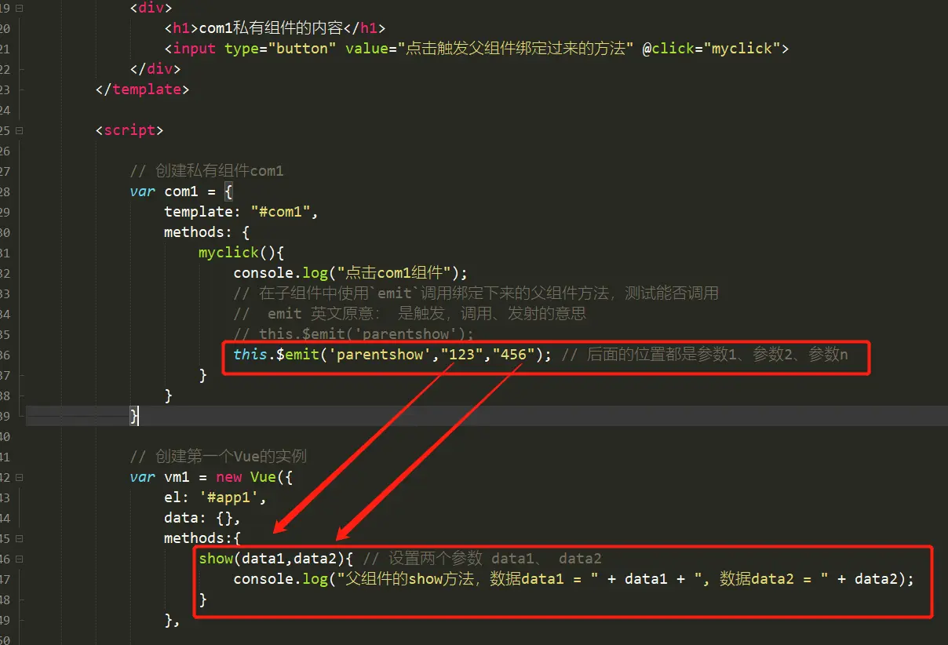Click the comment '设置两个参数 data1、 data2'
This screenshot has height=645, width=948.
pos(482,559)
